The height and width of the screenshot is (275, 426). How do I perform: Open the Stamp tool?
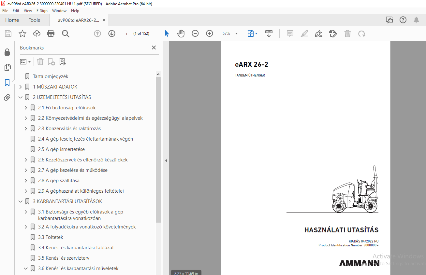point(333,34)
